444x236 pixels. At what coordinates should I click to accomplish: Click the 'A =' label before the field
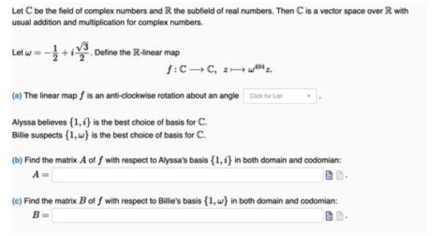coord(41,174)
